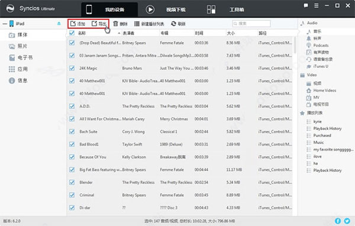Toggle the select-all checkbox in header
Viewport: 355px width, 226px height.
coord(72,33)
